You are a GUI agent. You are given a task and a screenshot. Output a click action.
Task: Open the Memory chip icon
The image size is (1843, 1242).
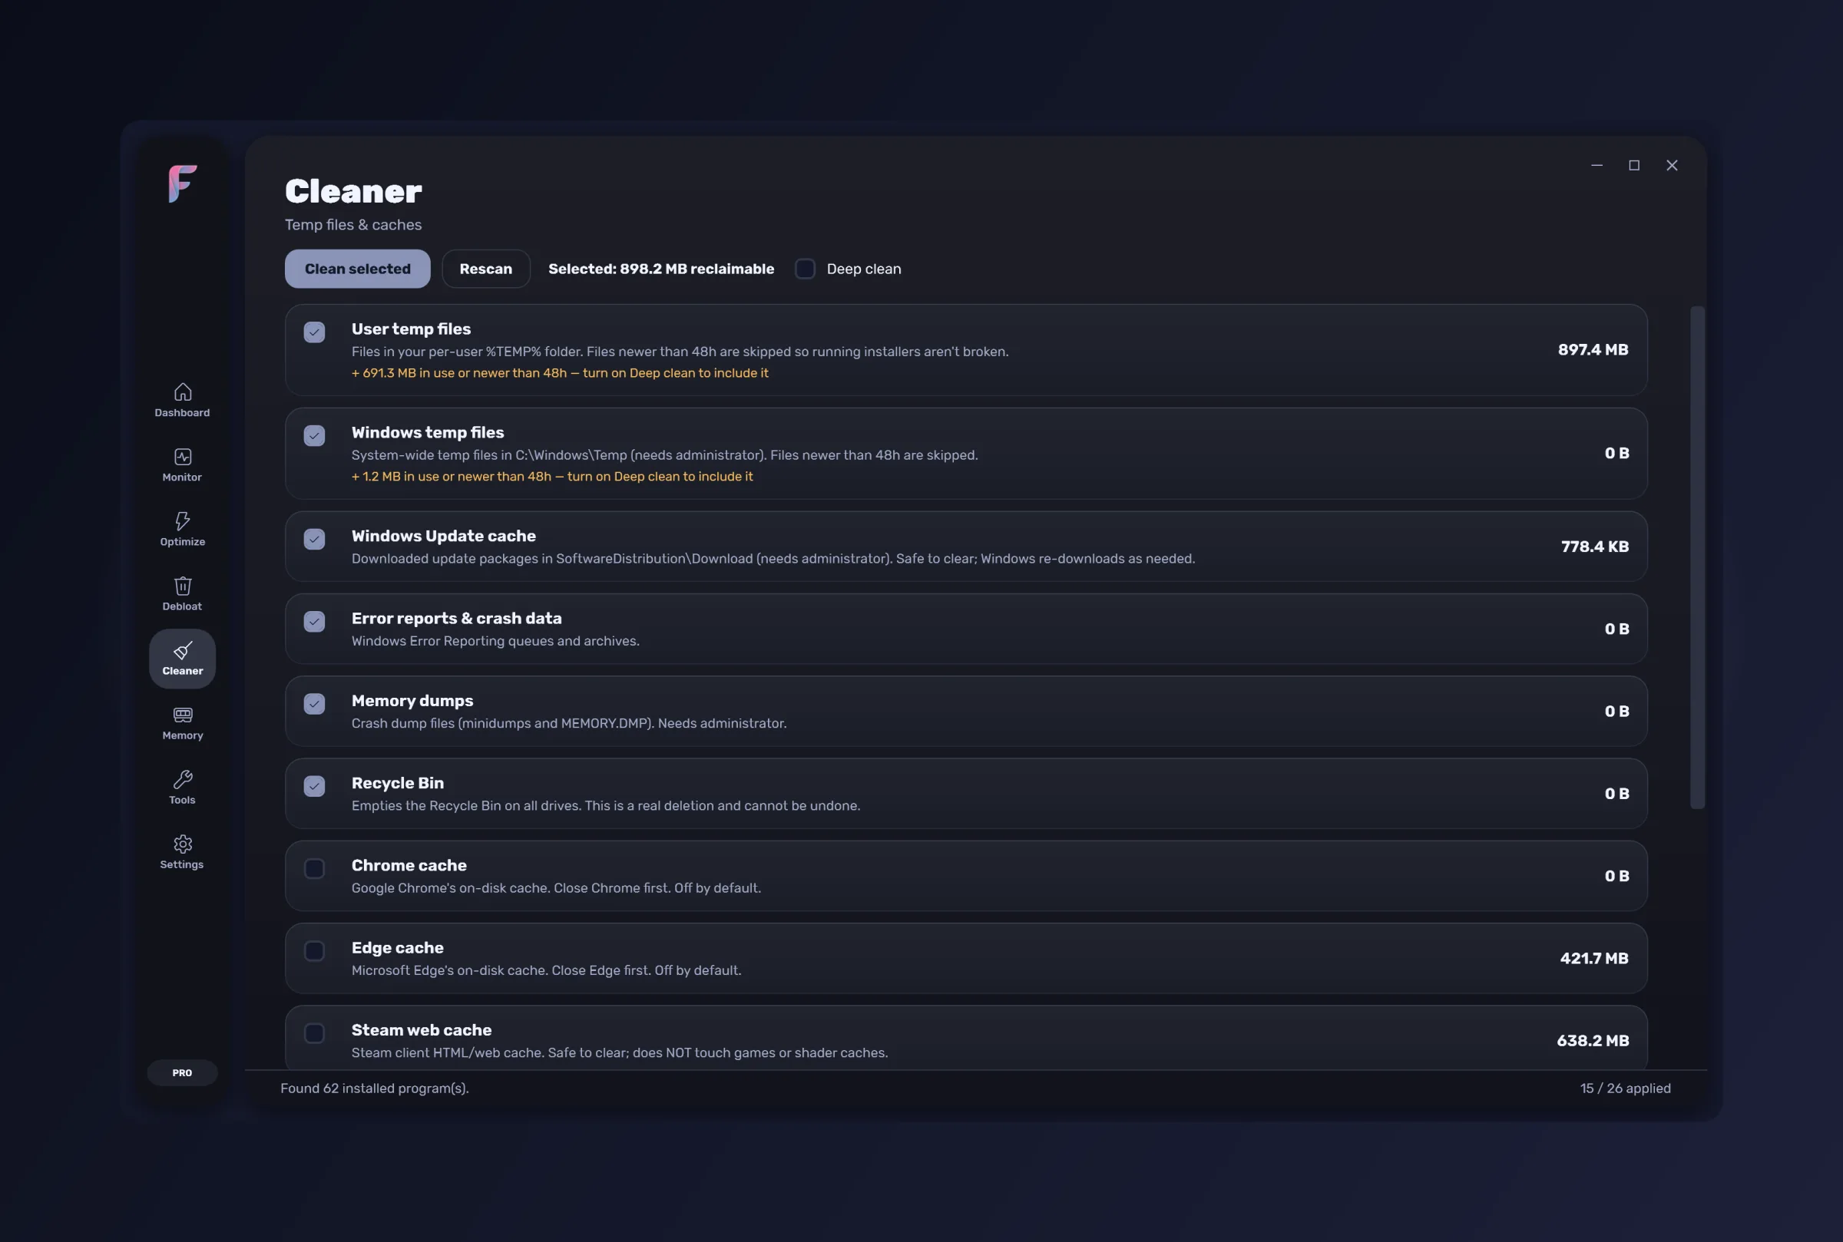coord(182,715)
